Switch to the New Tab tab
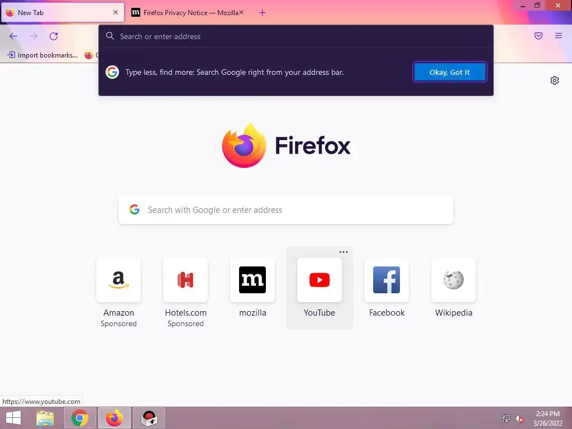572x429 pixels. (63, 13)
